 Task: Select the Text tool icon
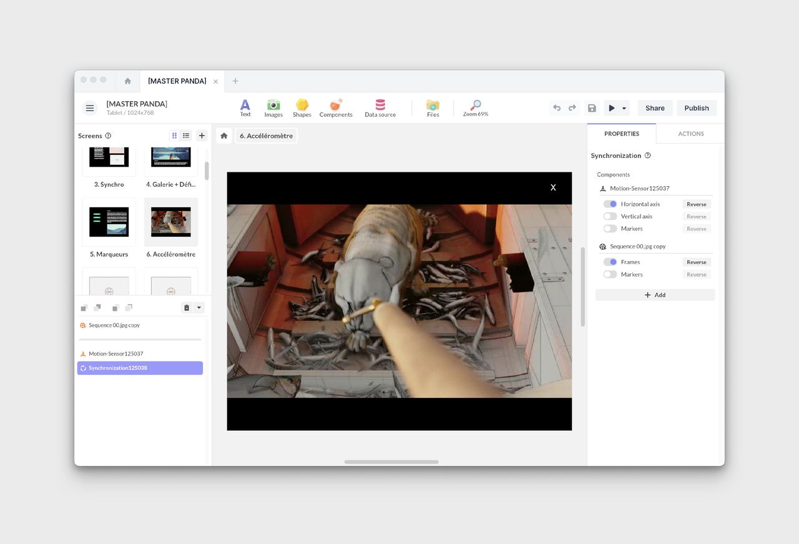click(245, 105)
